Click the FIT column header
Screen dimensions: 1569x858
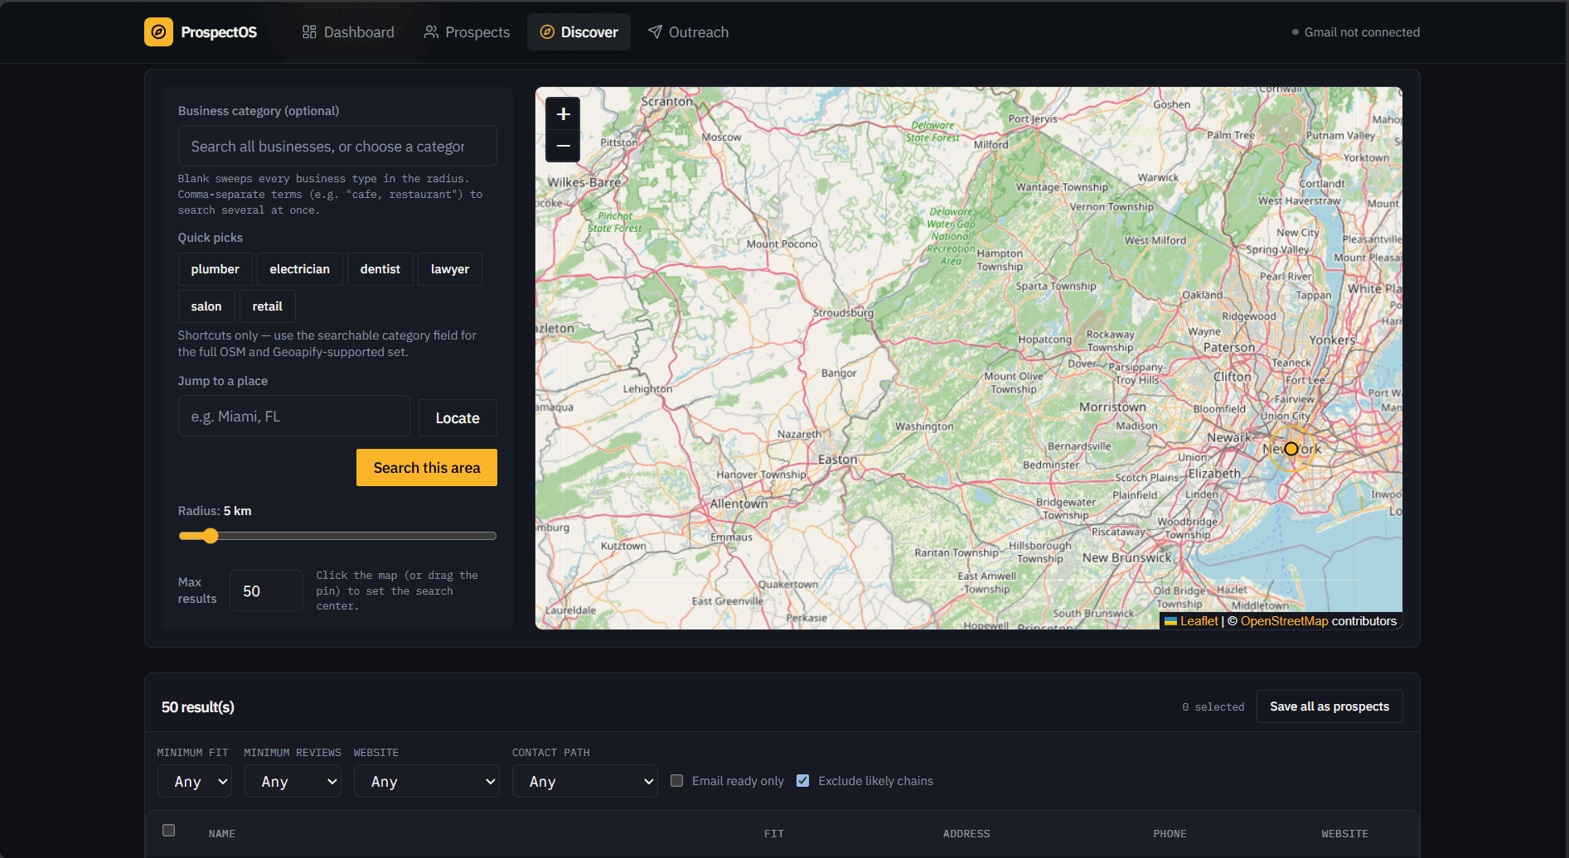pyautogui.click(x=774, y=834)
